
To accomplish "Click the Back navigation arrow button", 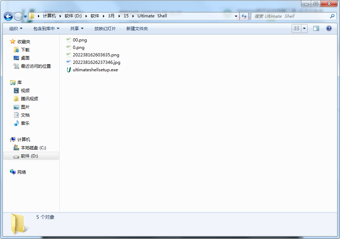I will coord(8,16).
